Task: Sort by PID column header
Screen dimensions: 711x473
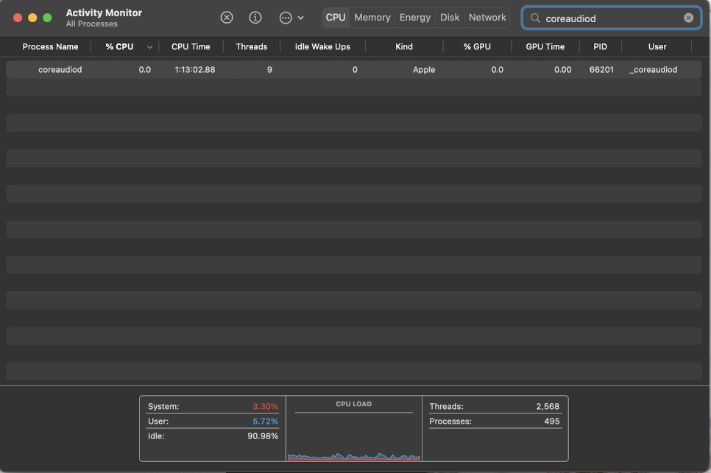Action: (601, 47)
